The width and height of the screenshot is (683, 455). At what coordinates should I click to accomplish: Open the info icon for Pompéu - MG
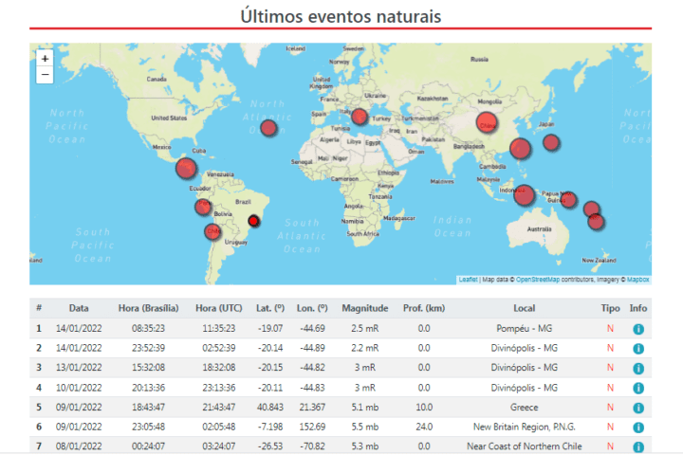[x=638, y=329]
